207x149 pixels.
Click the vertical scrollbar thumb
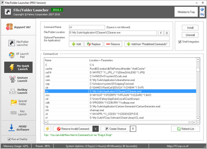pyautogui.click(x=198, y=70)
